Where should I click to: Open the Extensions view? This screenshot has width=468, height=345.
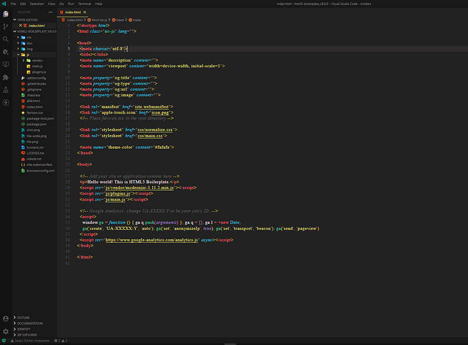(6, 77)
